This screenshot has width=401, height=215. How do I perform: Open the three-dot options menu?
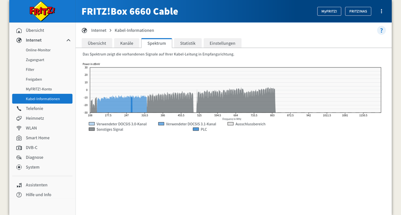tap(381, 11)
